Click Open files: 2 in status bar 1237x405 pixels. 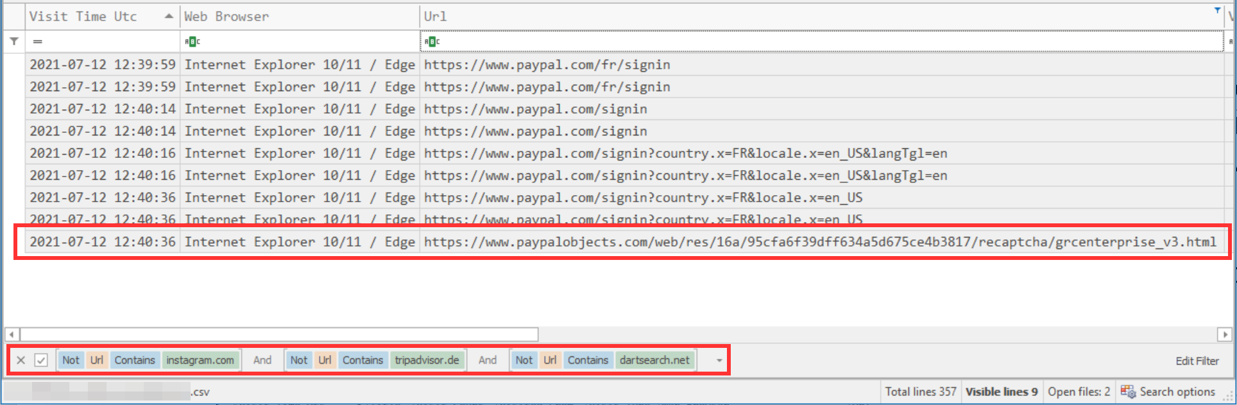[1079, 392]
